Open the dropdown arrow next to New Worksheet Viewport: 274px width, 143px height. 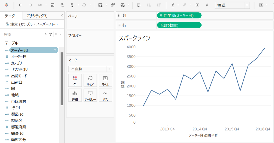click(106, 5)
